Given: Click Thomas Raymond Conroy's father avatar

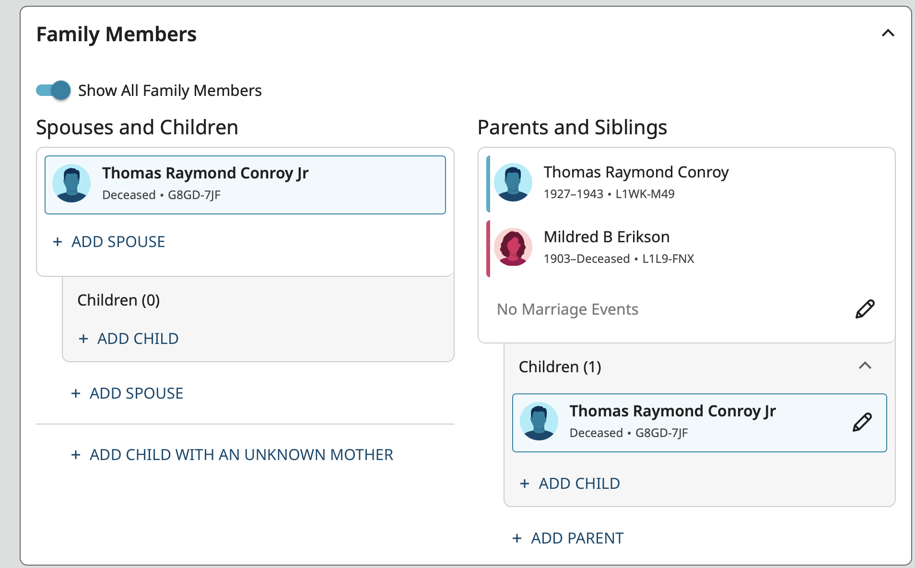Looking at the screenshot, I should pyautogui.click(x=513, y=182).
